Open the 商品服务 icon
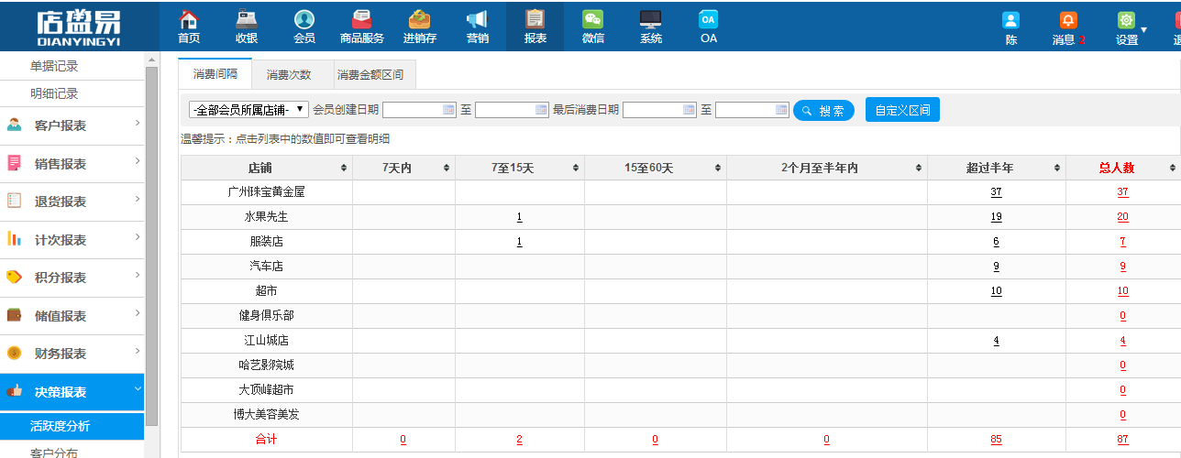 pos(361,19)
